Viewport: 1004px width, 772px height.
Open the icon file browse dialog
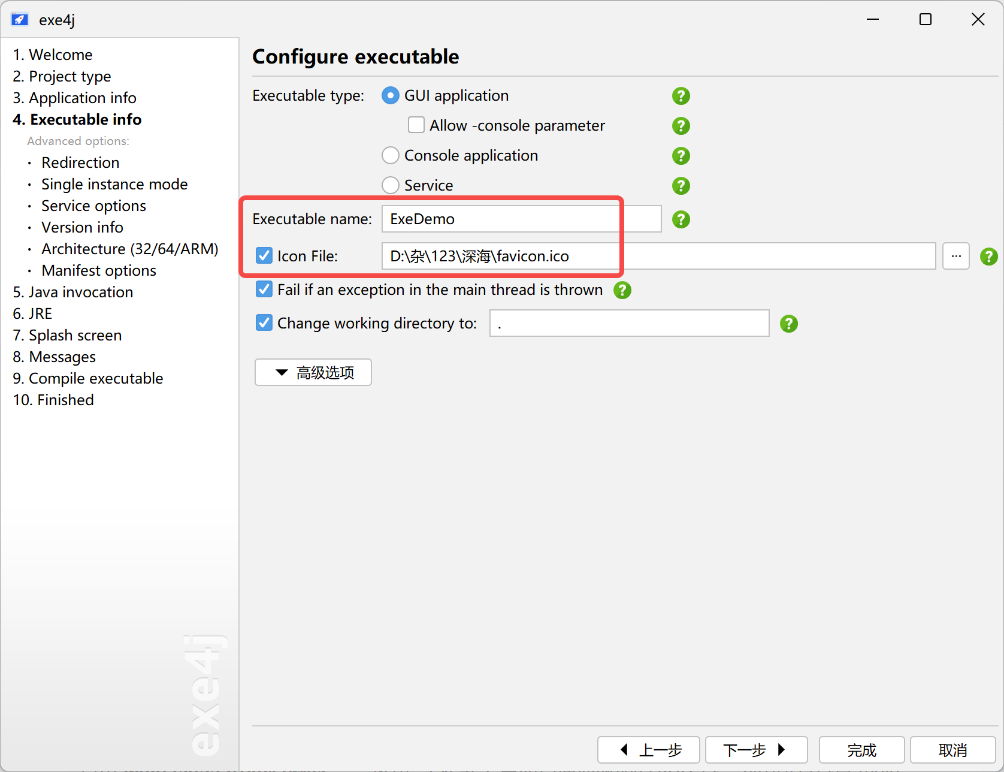click(956, 256)
